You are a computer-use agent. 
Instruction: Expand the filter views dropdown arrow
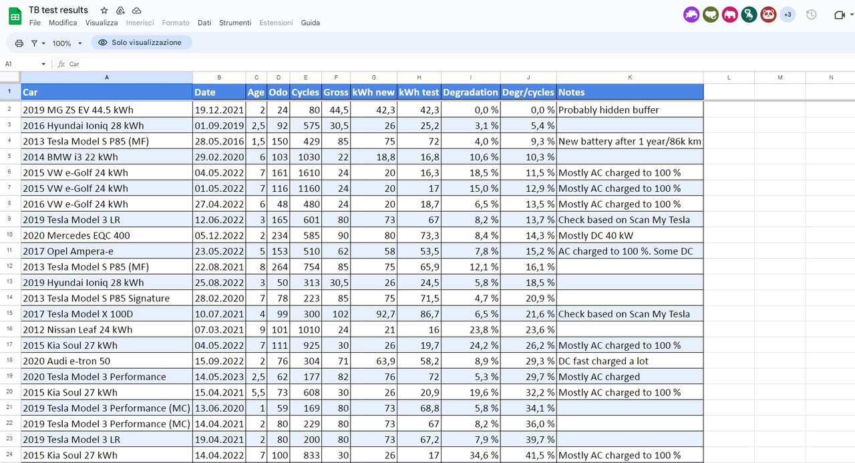44,43
